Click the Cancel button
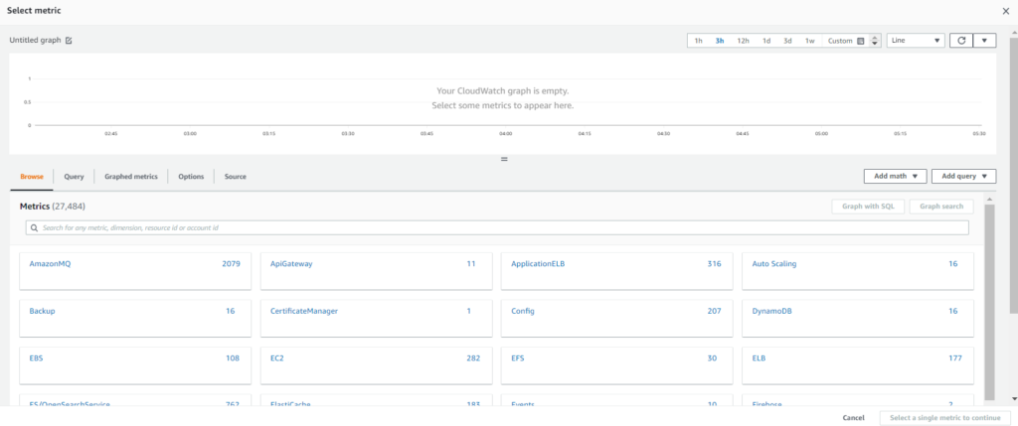The image size is (1018, 426). 854,418
